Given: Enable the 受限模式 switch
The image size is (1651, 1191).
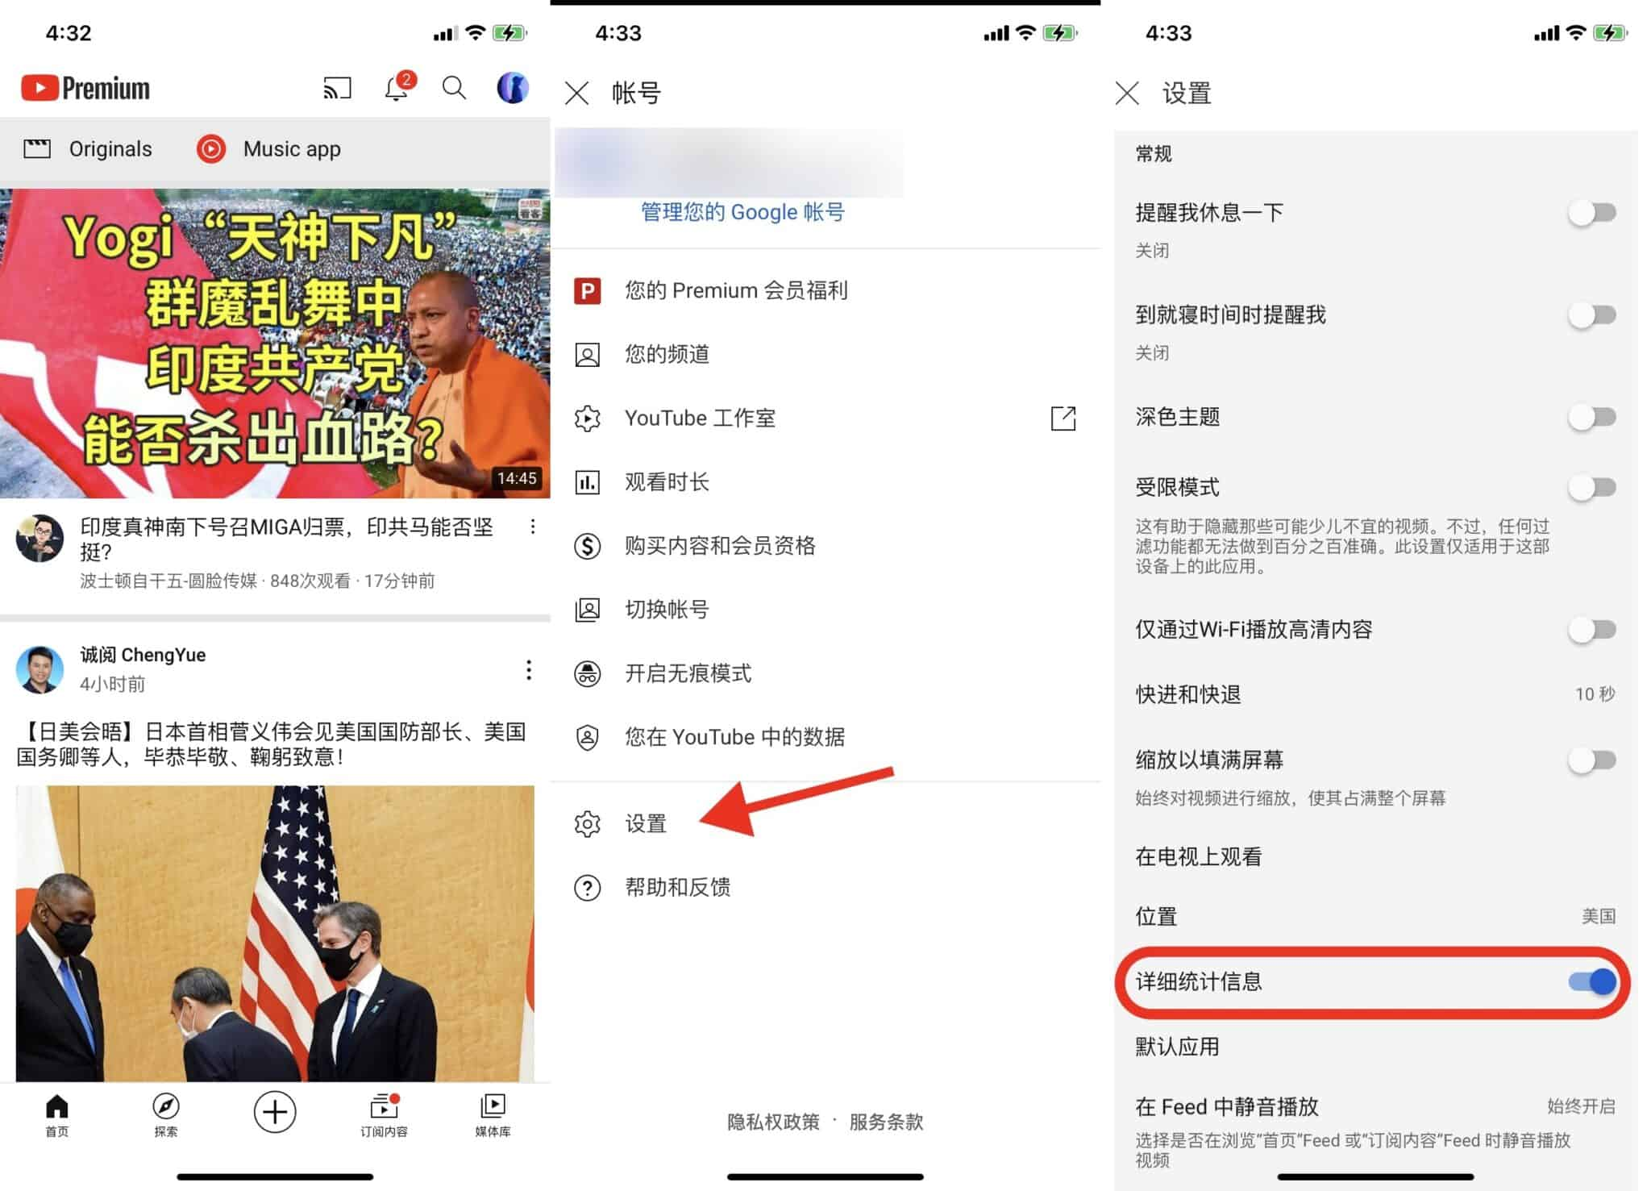Looking at the screenshot, I should (x=1592, y=487).
